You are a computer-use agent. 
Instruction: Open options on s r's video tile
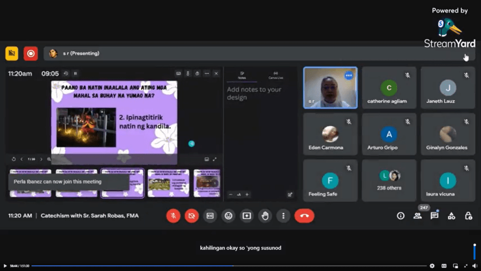coord(349,75)
